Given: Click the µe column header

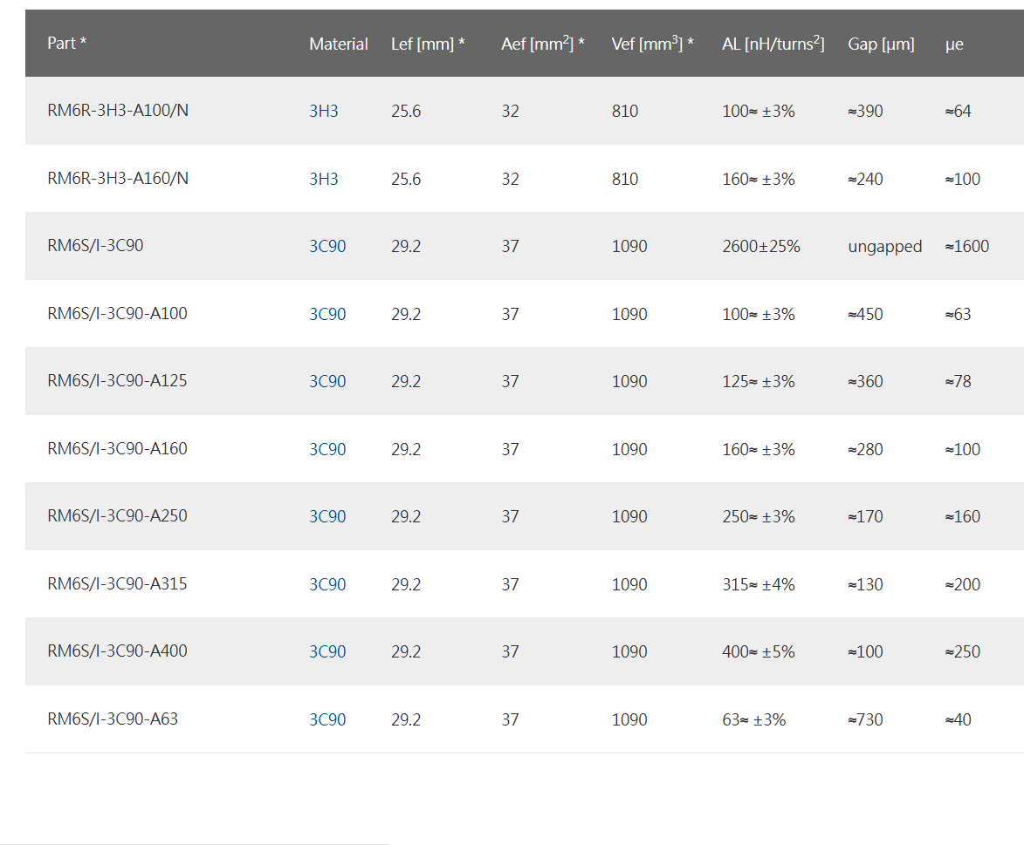Looking at the screenshot, I should tap(954, 44).
